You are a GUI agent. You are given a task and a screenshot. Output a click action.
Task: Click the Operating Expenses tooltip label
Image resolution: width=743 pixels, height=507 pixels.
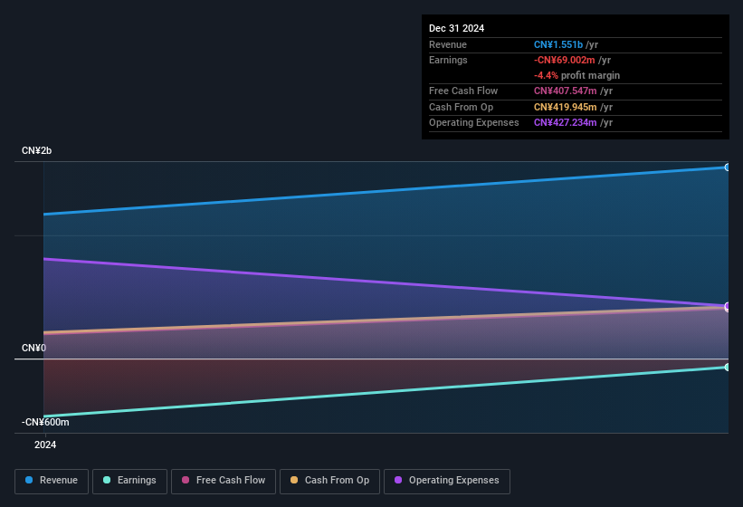[474, 122]
